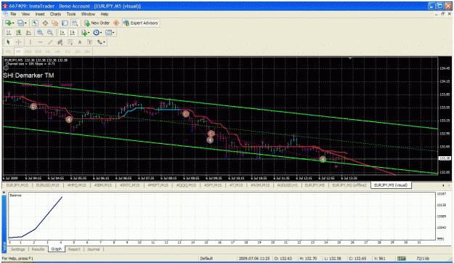Open the tester Results tab
The image size is (454, 263).
pyautogui.click(x=38, y=249)
